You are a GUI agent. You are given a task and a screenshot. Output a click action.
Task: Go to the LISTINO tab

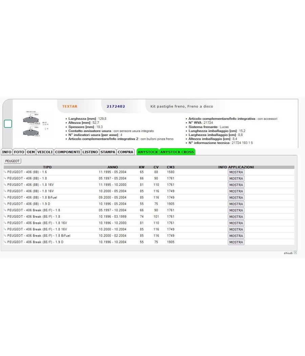[90, 152]
